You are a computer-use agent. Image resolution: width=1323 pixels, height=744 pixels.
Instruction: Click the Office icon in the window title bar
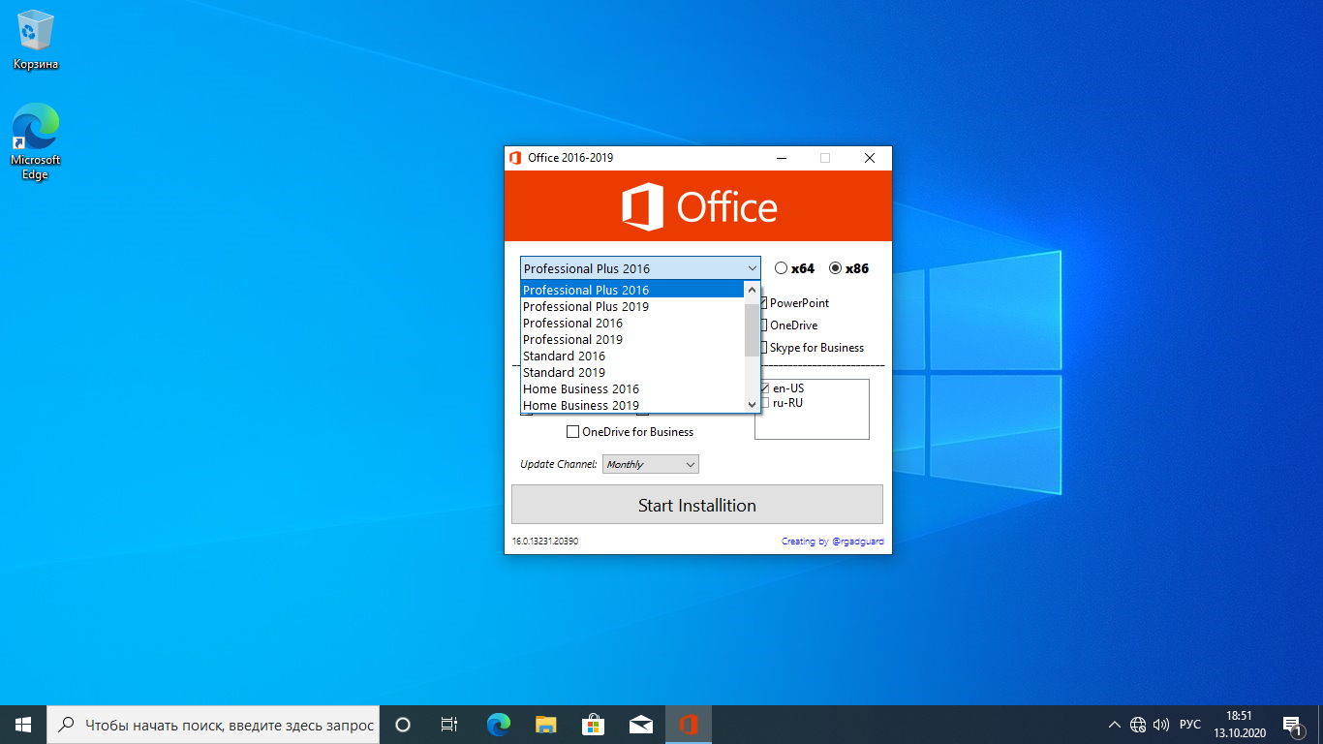coord(514,158)
